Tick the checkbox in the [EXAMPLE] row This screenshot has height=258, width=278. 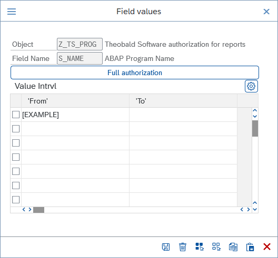16,115
